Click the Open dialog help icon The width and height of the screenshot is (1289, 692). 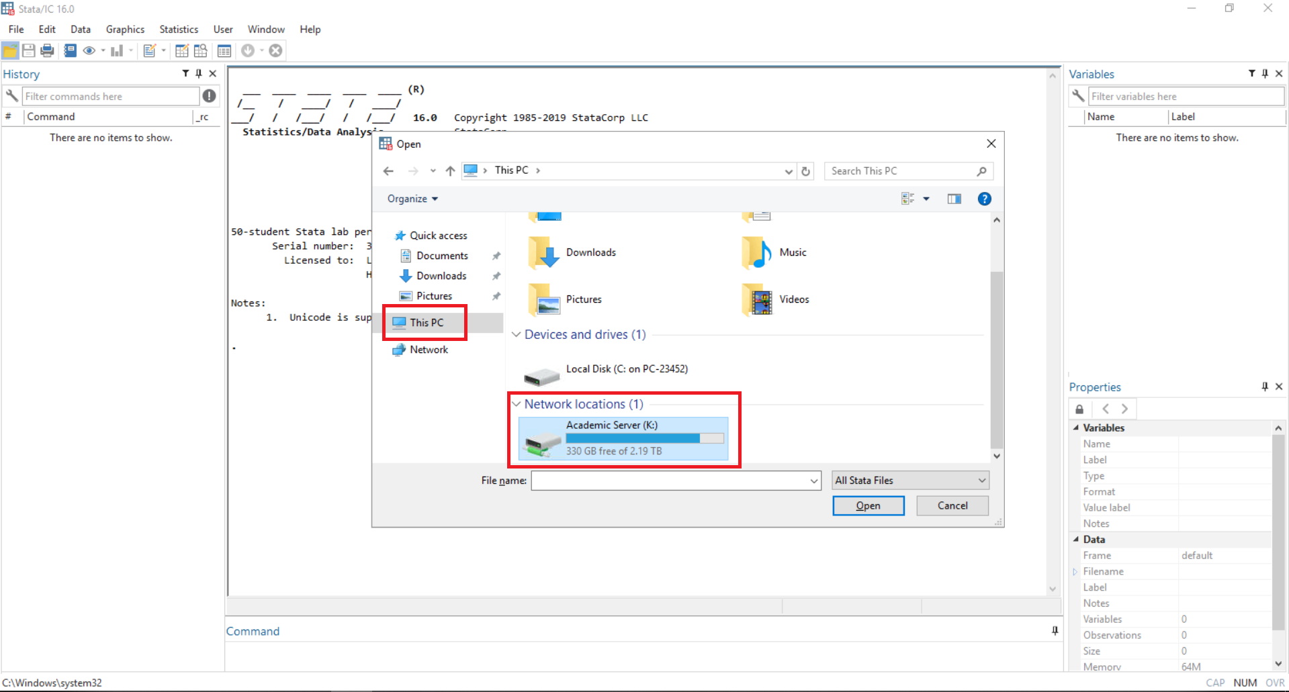pyautogui.click(x=984, y=199)
